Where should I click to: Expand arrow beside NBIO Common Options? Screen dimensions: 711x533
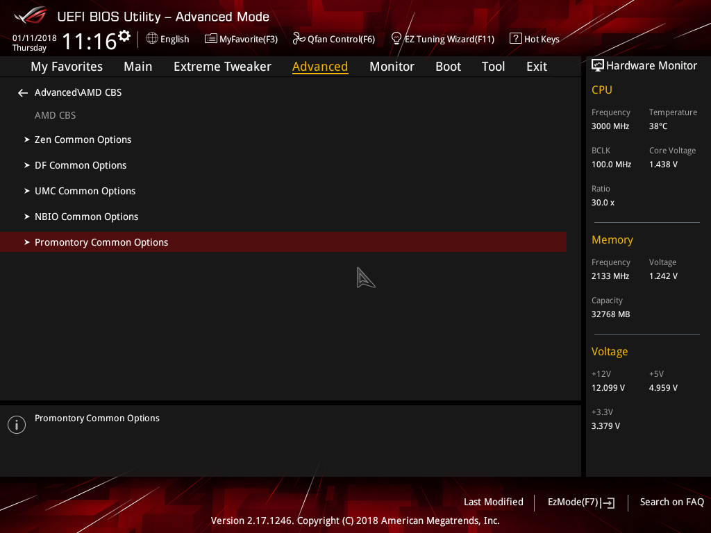tap(27, 217)
